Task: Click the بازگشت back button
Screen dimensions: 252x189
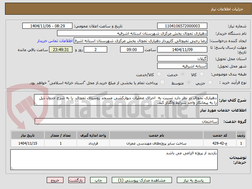Action: pos(77,180)
